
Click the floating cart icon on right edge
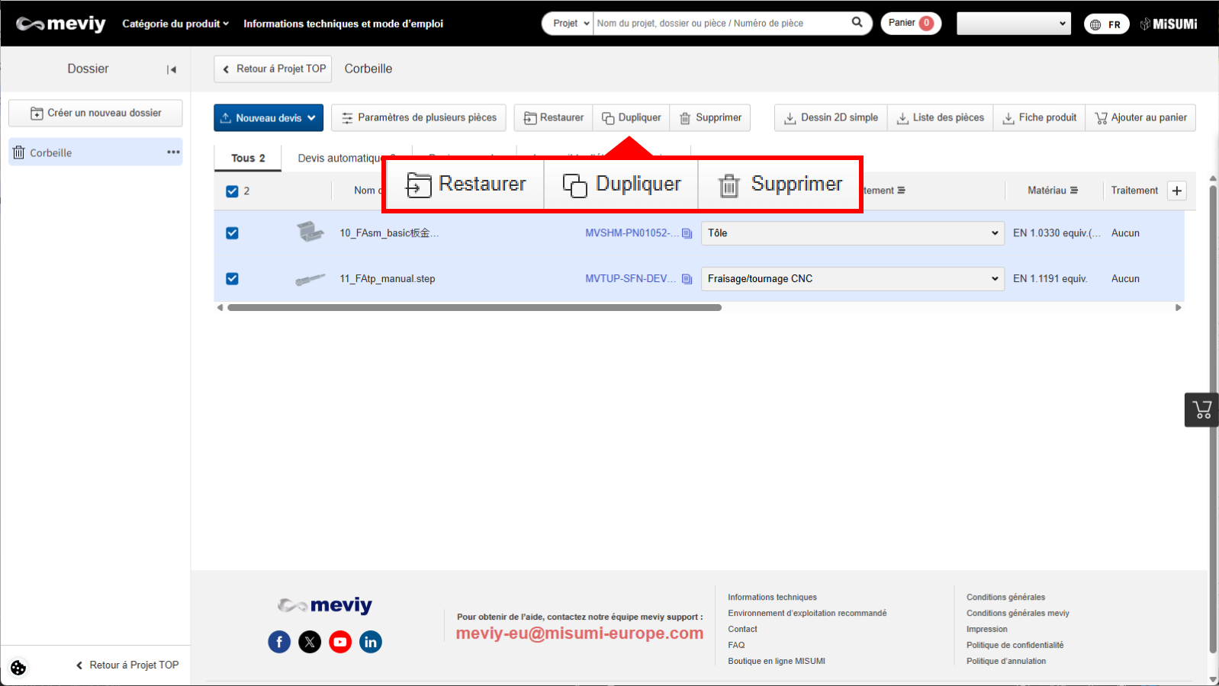click(1201, 410)
